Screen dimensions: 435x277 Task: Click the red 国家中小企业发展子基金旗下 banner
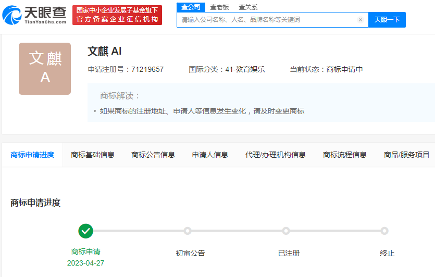(x=117, y=15)
